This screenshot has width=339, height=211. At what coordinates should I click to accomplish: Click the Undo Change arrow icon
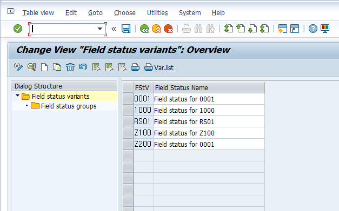coord(83,67)
